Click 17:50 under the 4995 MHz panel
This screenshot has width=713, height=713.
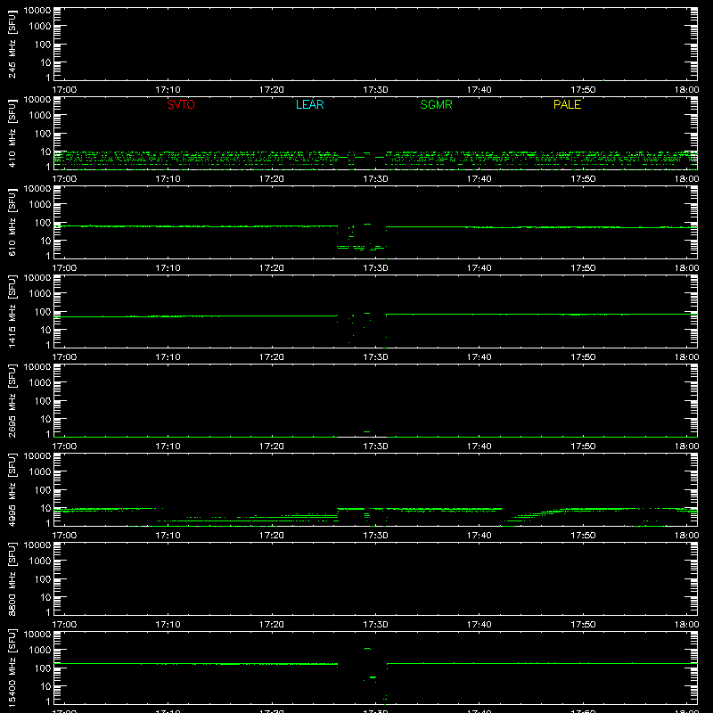583,536
